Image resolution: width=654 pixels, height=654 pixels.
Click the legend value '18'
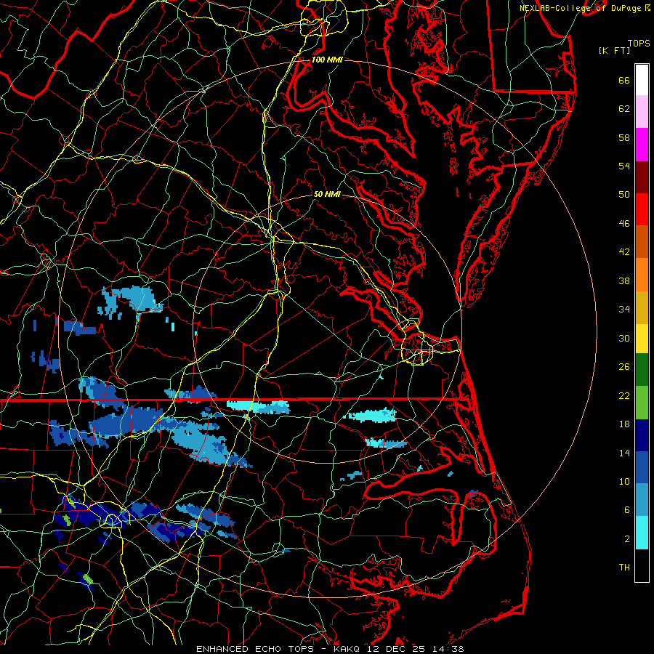click(624, 424)
